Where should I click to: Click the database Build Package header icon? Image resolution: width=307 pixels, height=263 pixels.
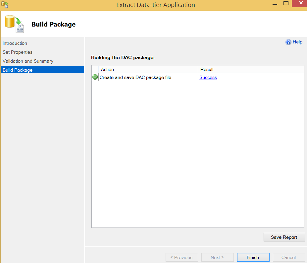click(15, 24)
